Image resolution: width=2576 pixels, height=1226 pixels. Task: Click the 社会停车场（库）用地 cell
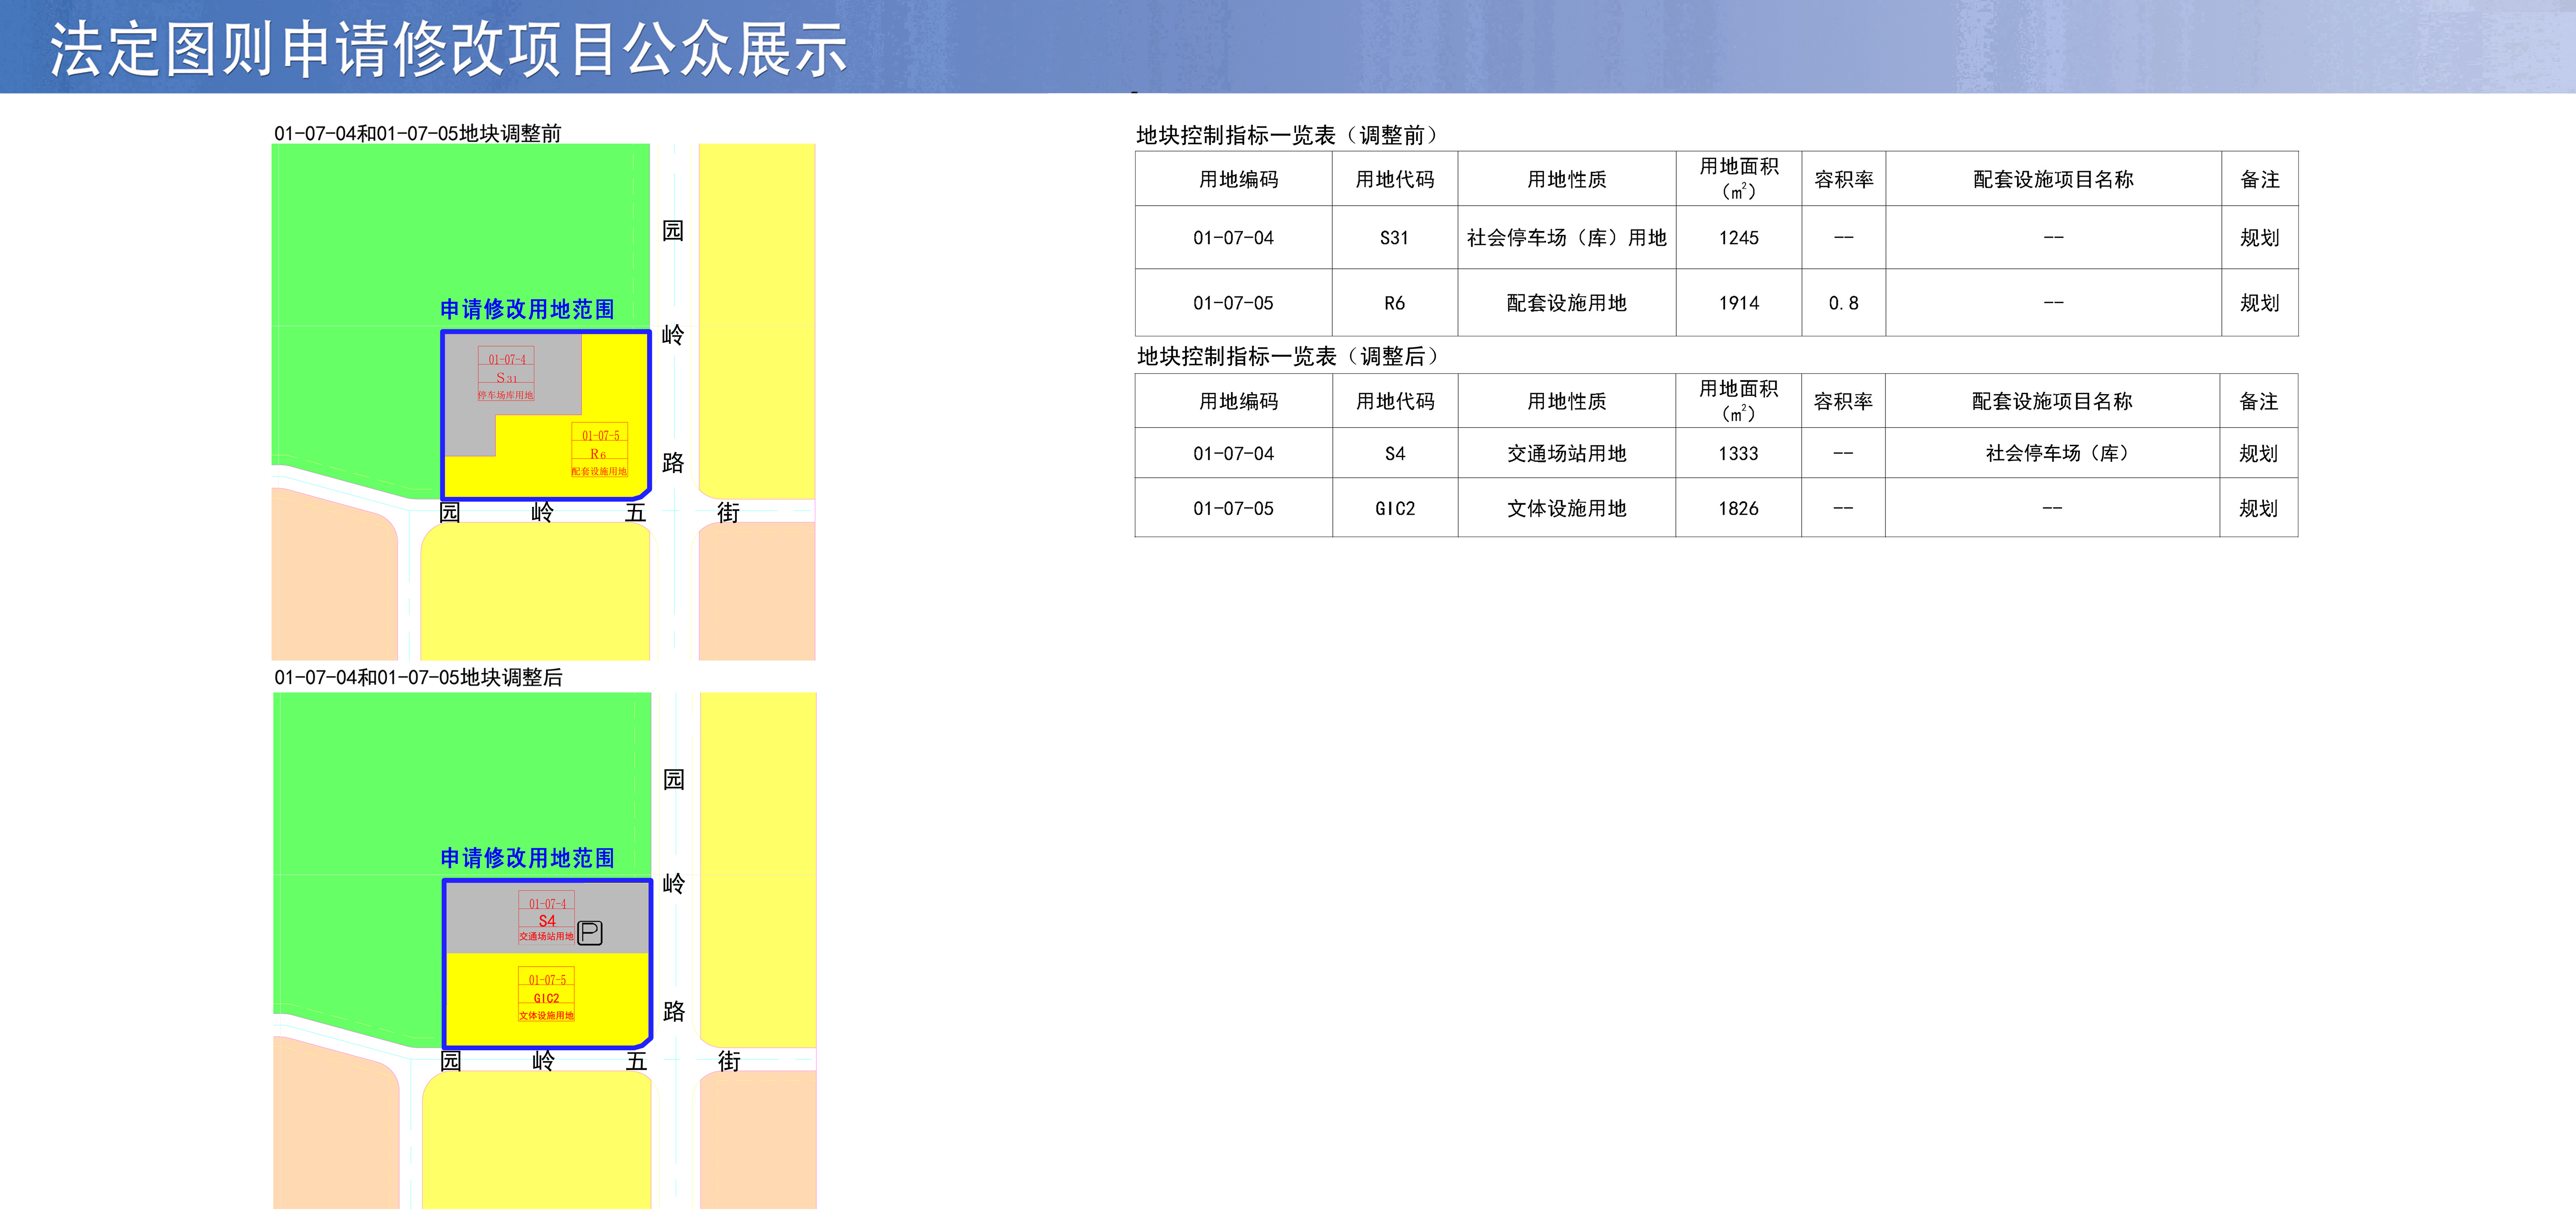[1566, 237]
